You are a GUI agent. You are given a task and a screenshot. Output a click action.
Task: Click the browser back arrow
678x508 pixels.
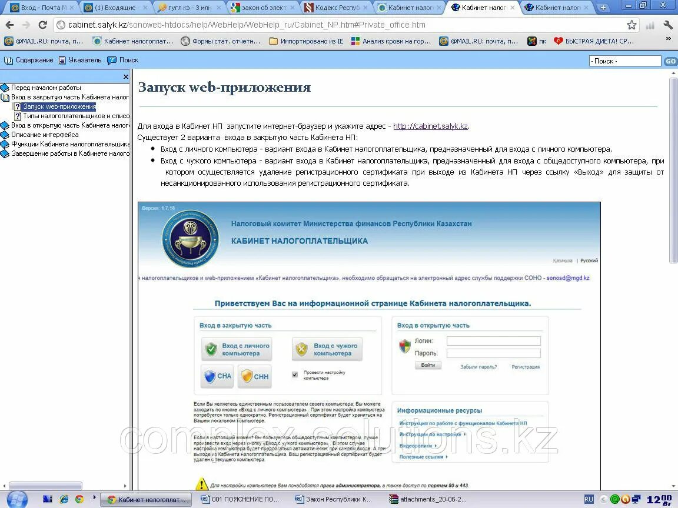pyautogui.click(x=9, y=25)
